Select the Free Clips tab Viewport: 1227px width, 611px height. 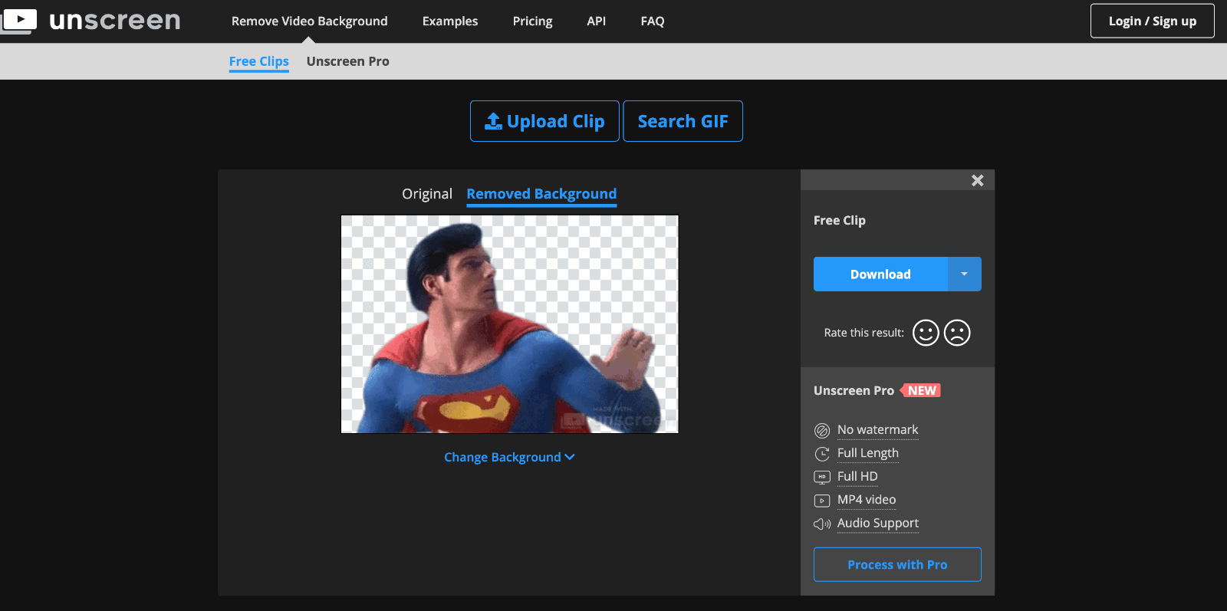click(258, 61)
